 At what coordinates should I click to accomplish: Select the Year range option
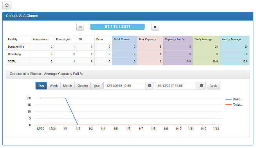tap(97, 86)
